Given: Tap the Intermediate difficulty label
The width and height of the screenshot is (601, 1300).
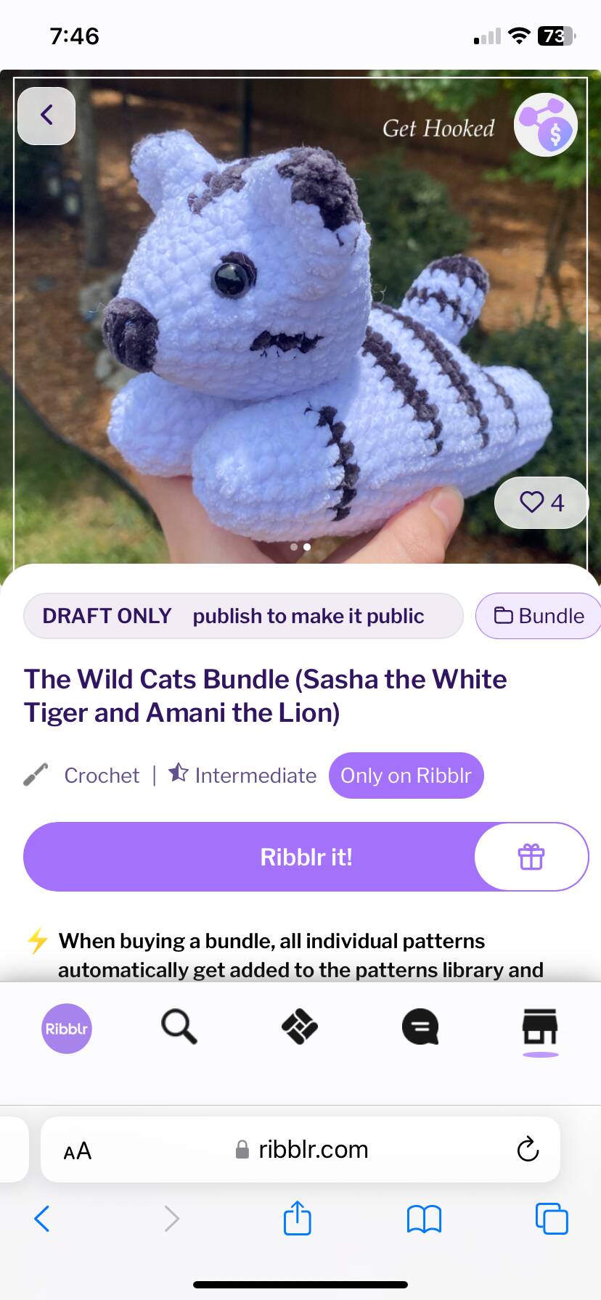Looking at the screenshot, I should (x=255, y=776).
